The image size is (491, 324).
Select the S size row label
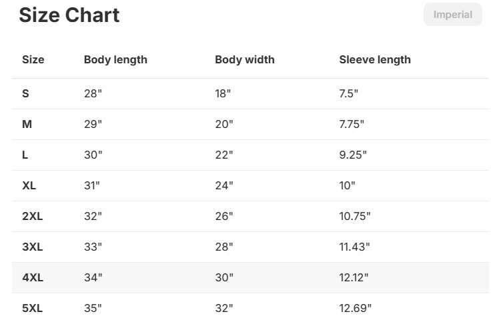[26, 93]
